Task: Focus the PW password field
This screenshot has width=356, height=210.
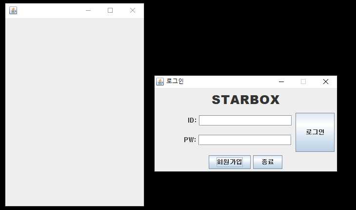Action: (245, 140)
